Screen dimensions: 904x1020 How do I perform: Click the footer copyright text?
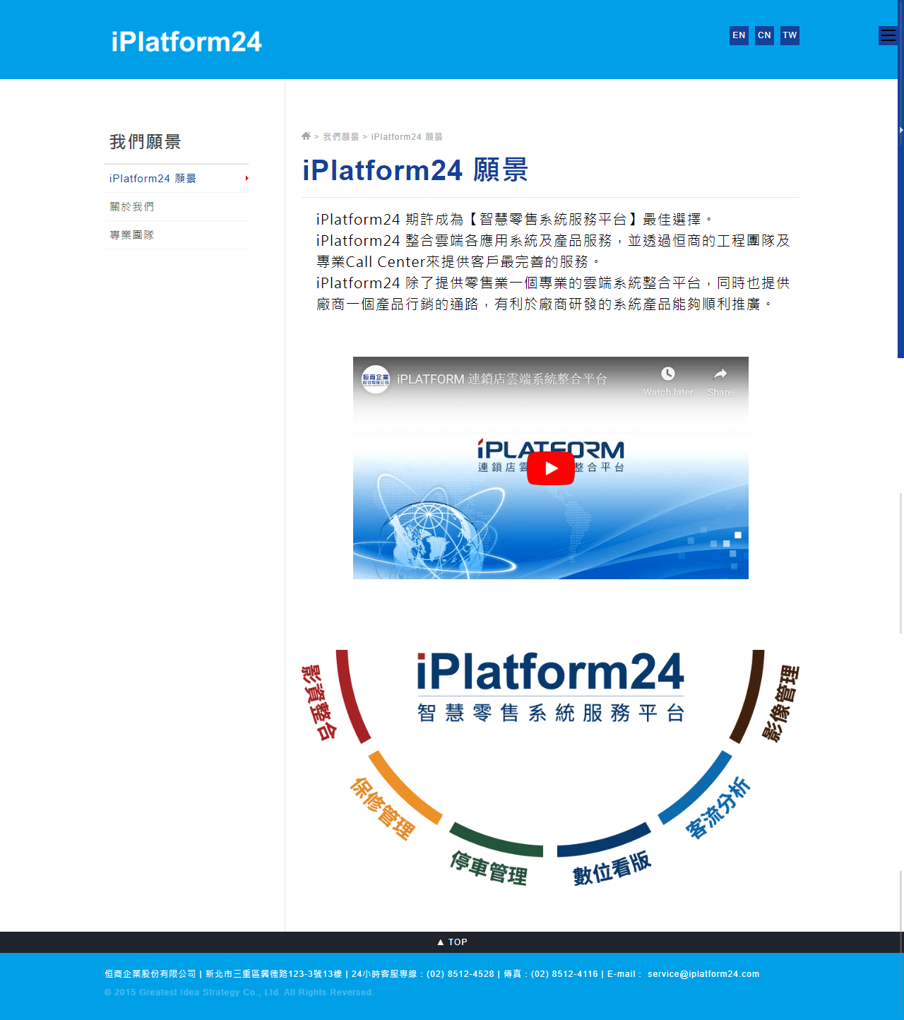click(x=239, y=992)
